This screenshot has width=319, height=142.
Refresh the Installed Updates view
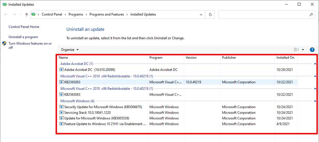tap(210, 15)
